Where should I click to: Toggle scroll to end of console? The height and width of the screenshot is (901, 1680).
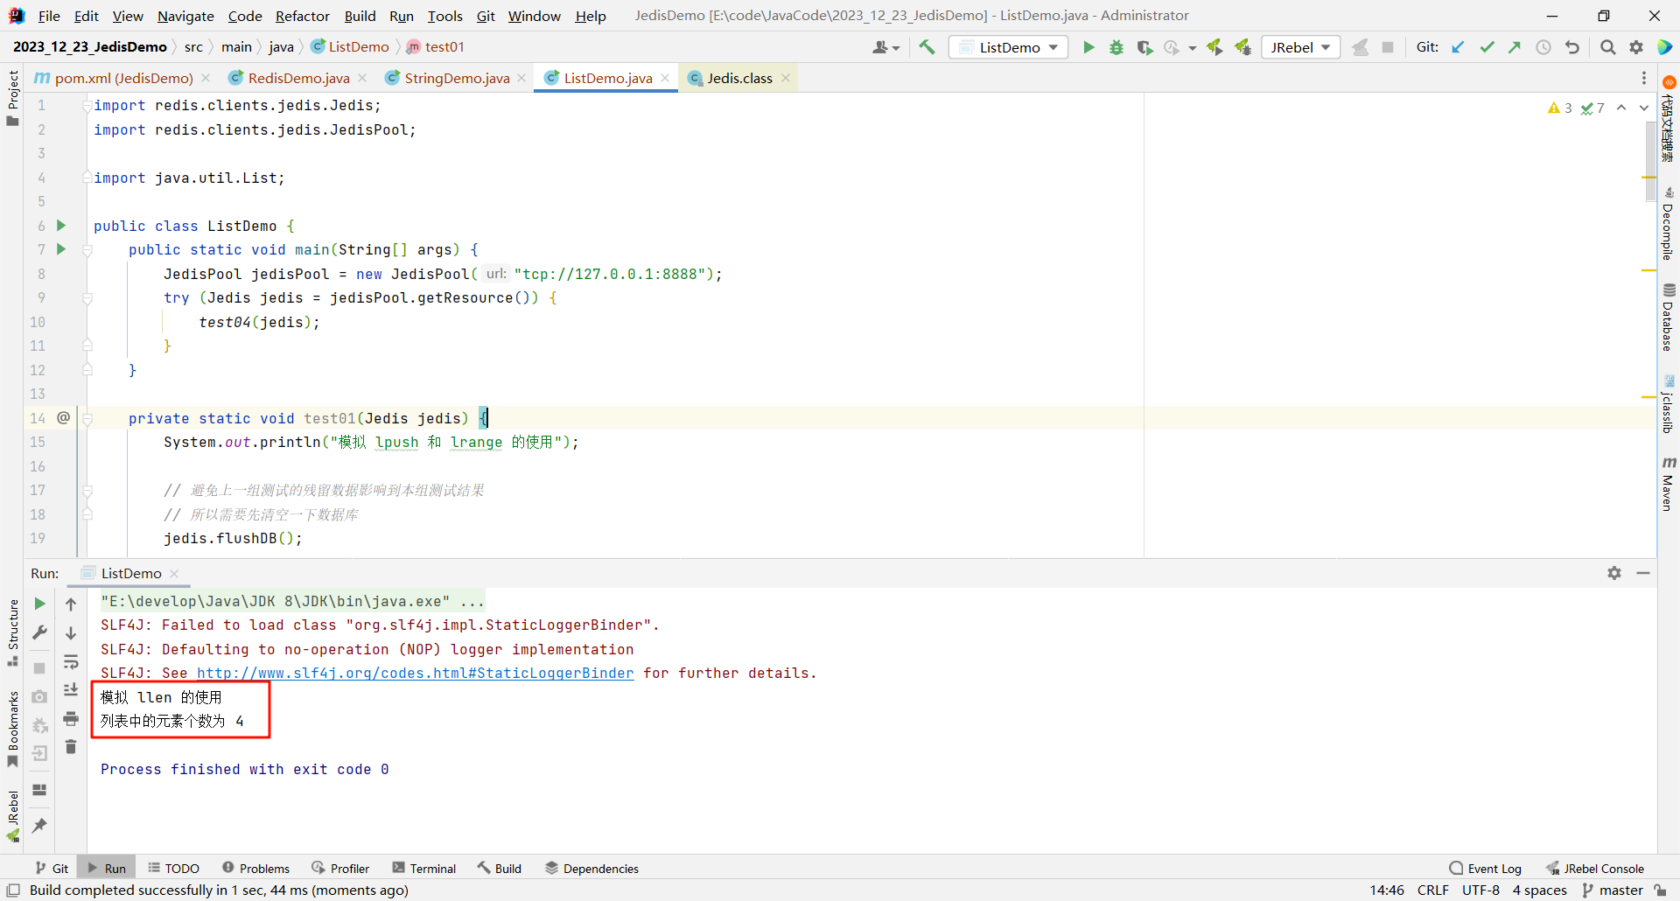pos(71,690)
